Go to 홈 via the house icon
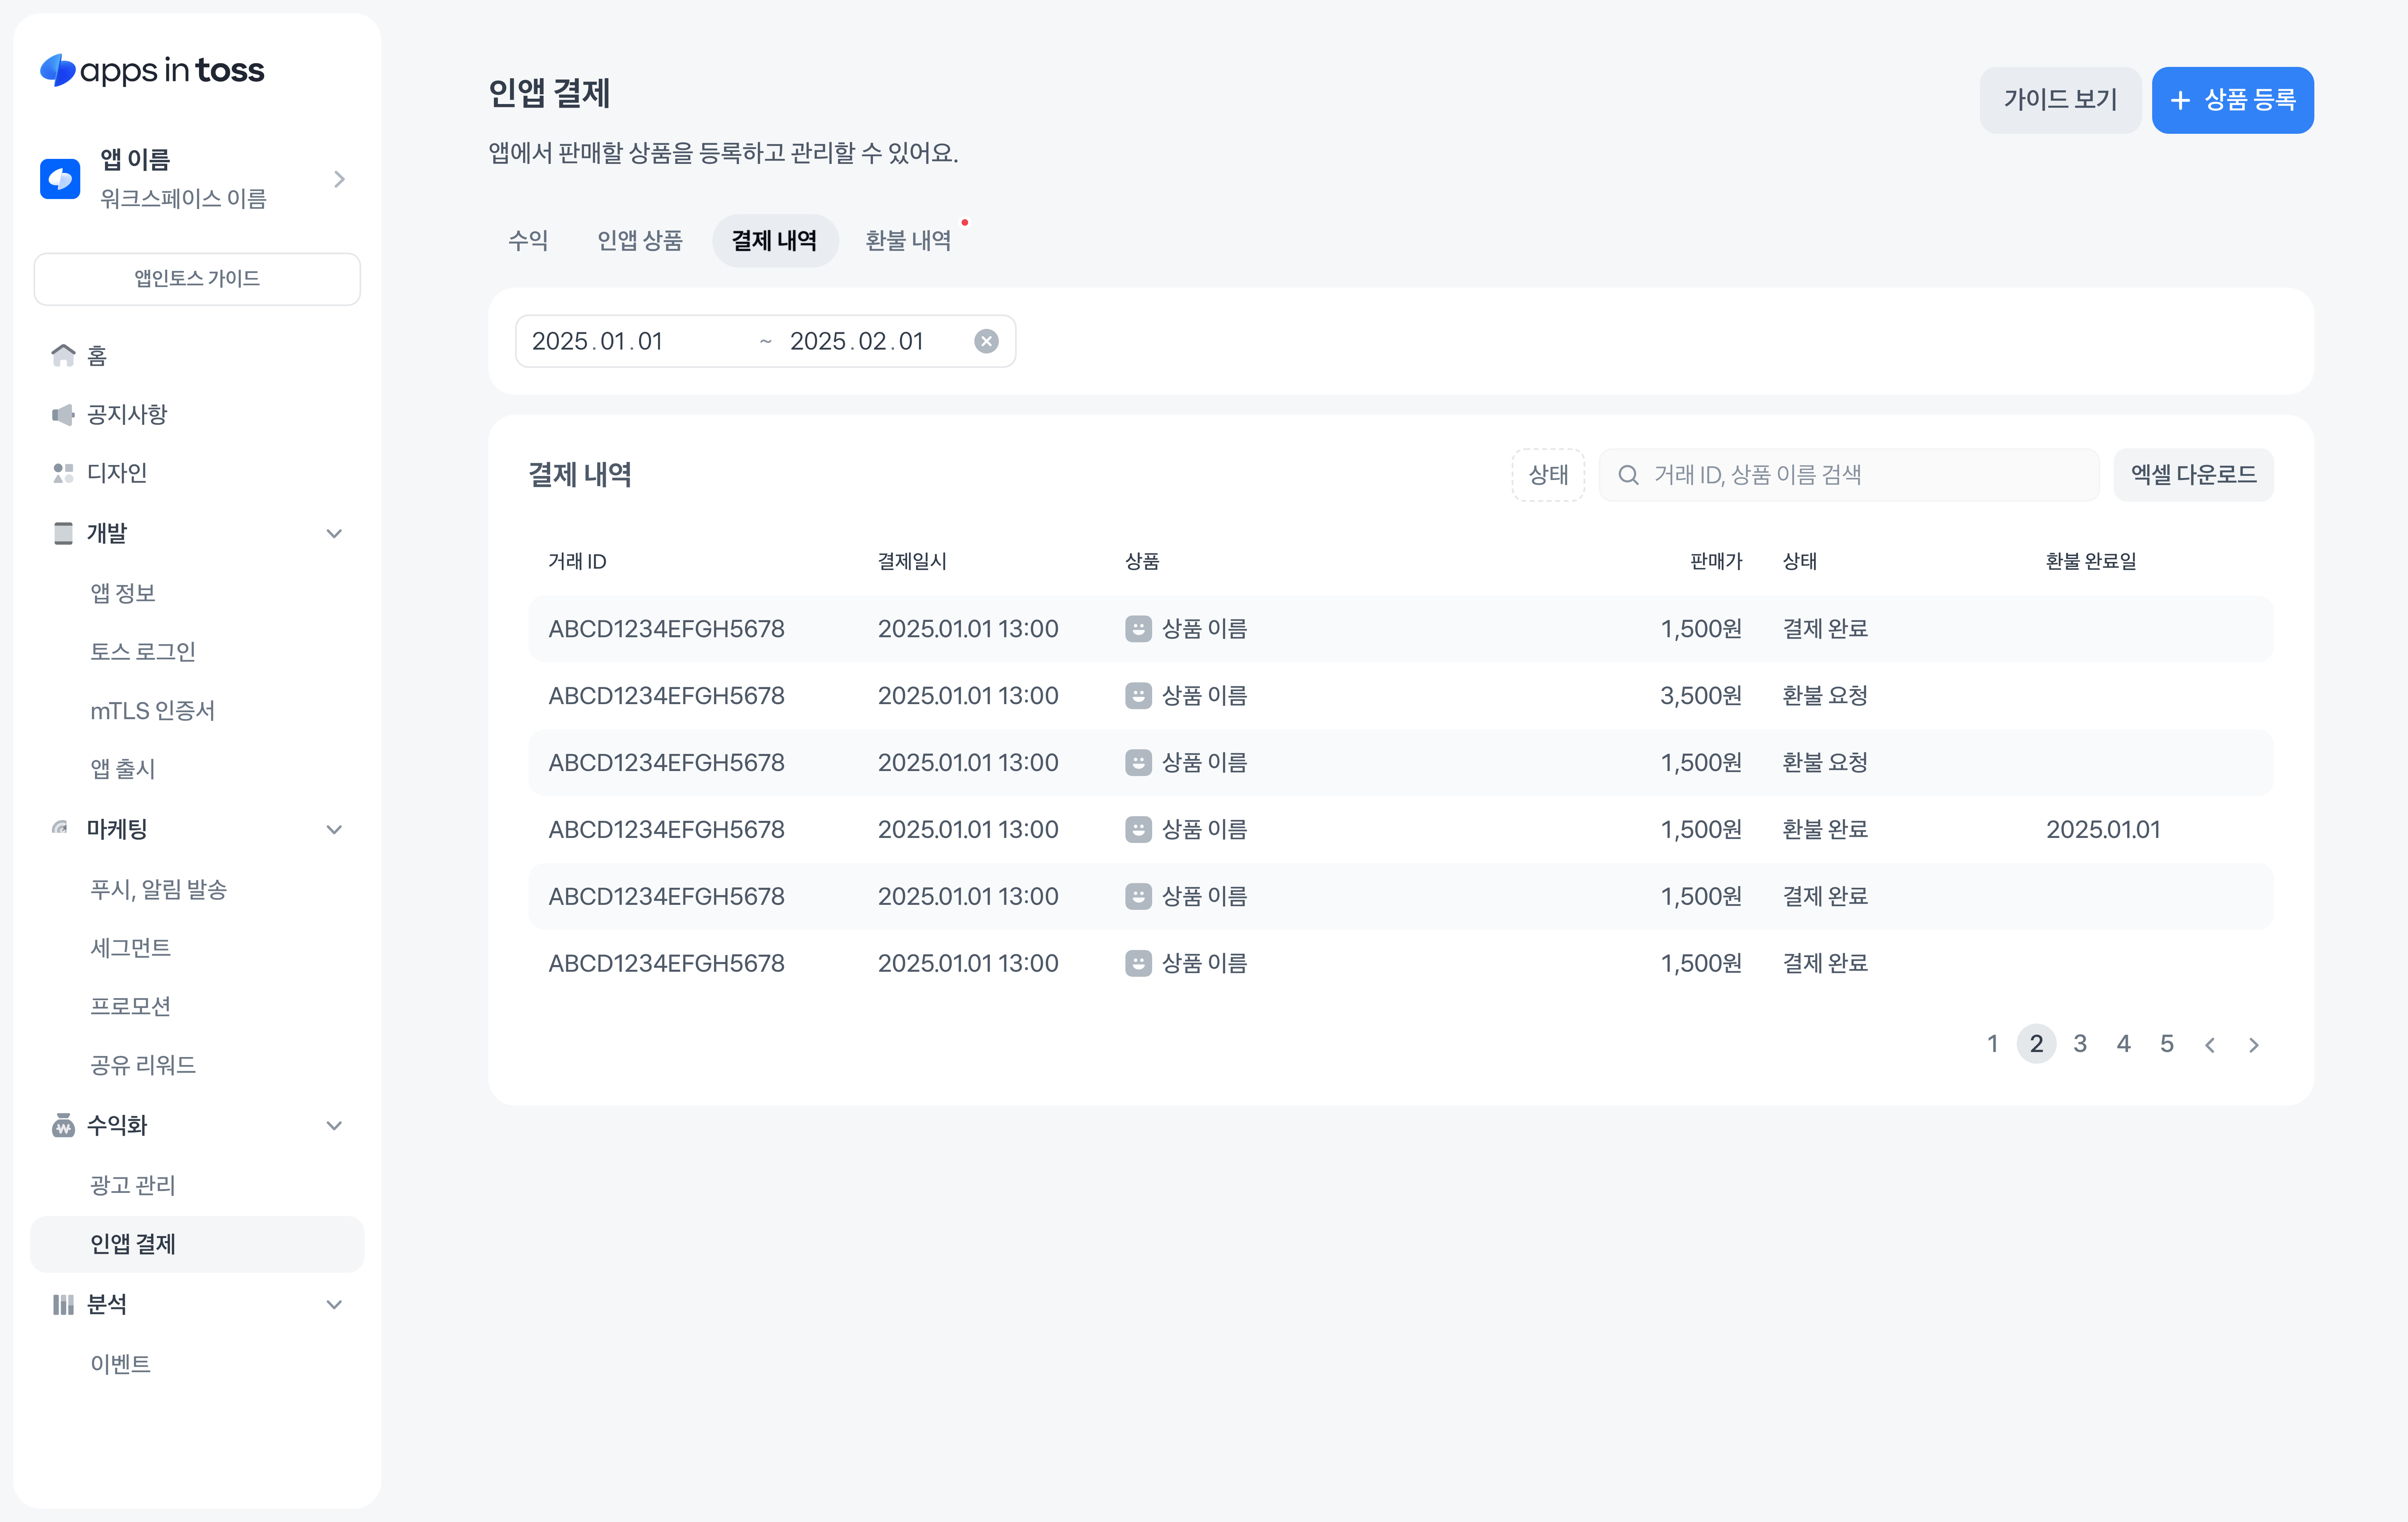The image size is (2408, 1522). click(63, 355)
